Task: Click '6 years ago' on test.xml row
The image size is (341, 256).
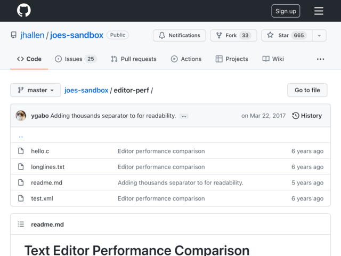Action: point(307,198)
